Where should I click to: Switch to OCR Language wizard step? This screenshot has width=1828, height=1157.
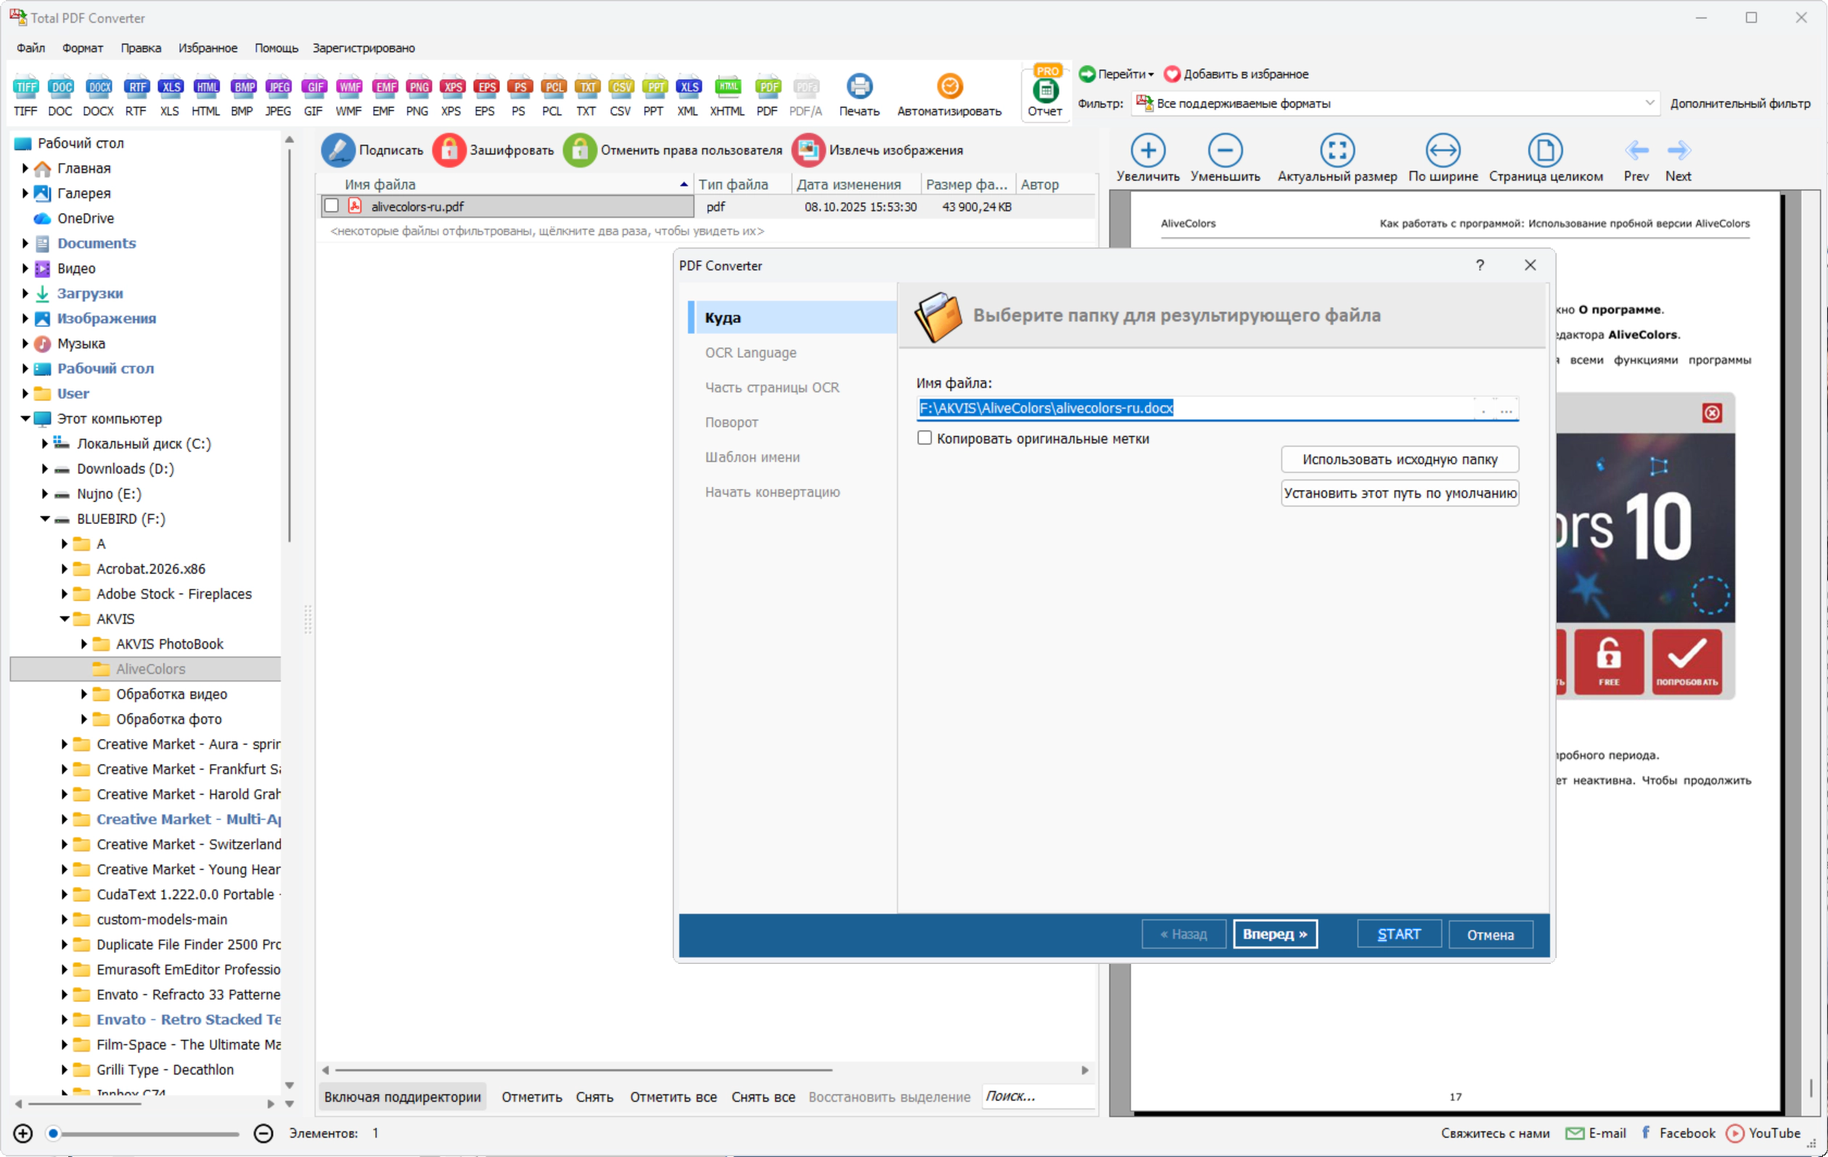751,352
